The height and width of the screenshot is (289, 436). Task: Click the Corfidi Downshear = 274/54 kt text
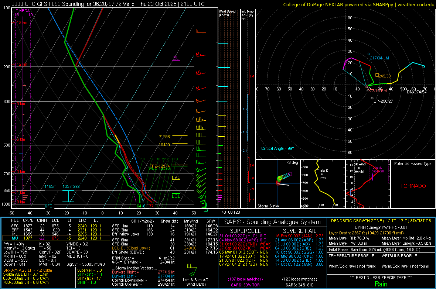coord(143,280)
